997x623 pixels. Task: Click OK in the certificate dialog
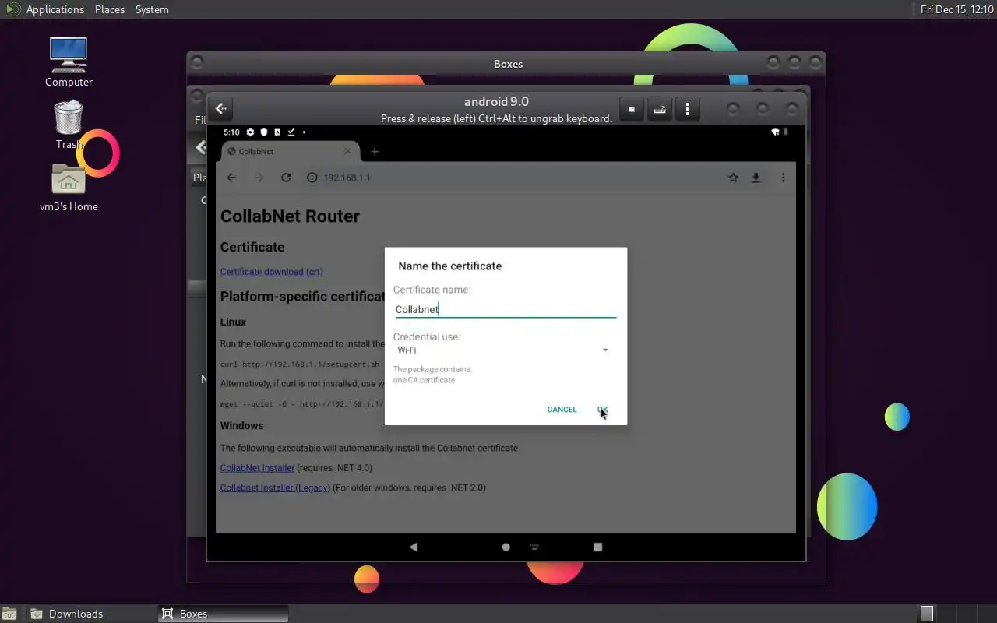coord(602,410)
